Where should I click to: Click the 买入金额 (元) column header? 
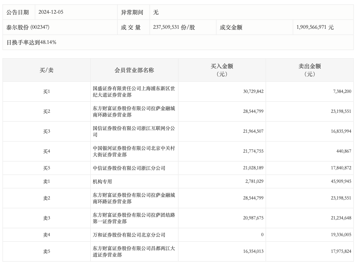click(x=222, y=70)
